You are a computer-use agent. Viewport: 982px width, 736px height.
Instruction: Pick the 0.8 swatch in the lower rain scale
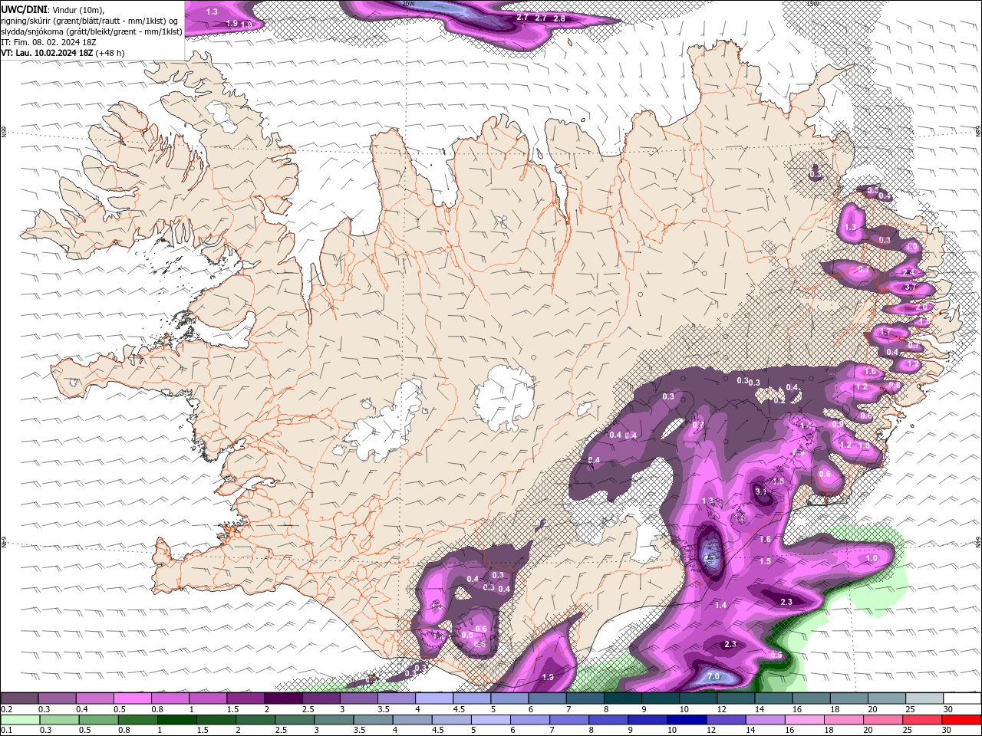(x=137, y=720)
